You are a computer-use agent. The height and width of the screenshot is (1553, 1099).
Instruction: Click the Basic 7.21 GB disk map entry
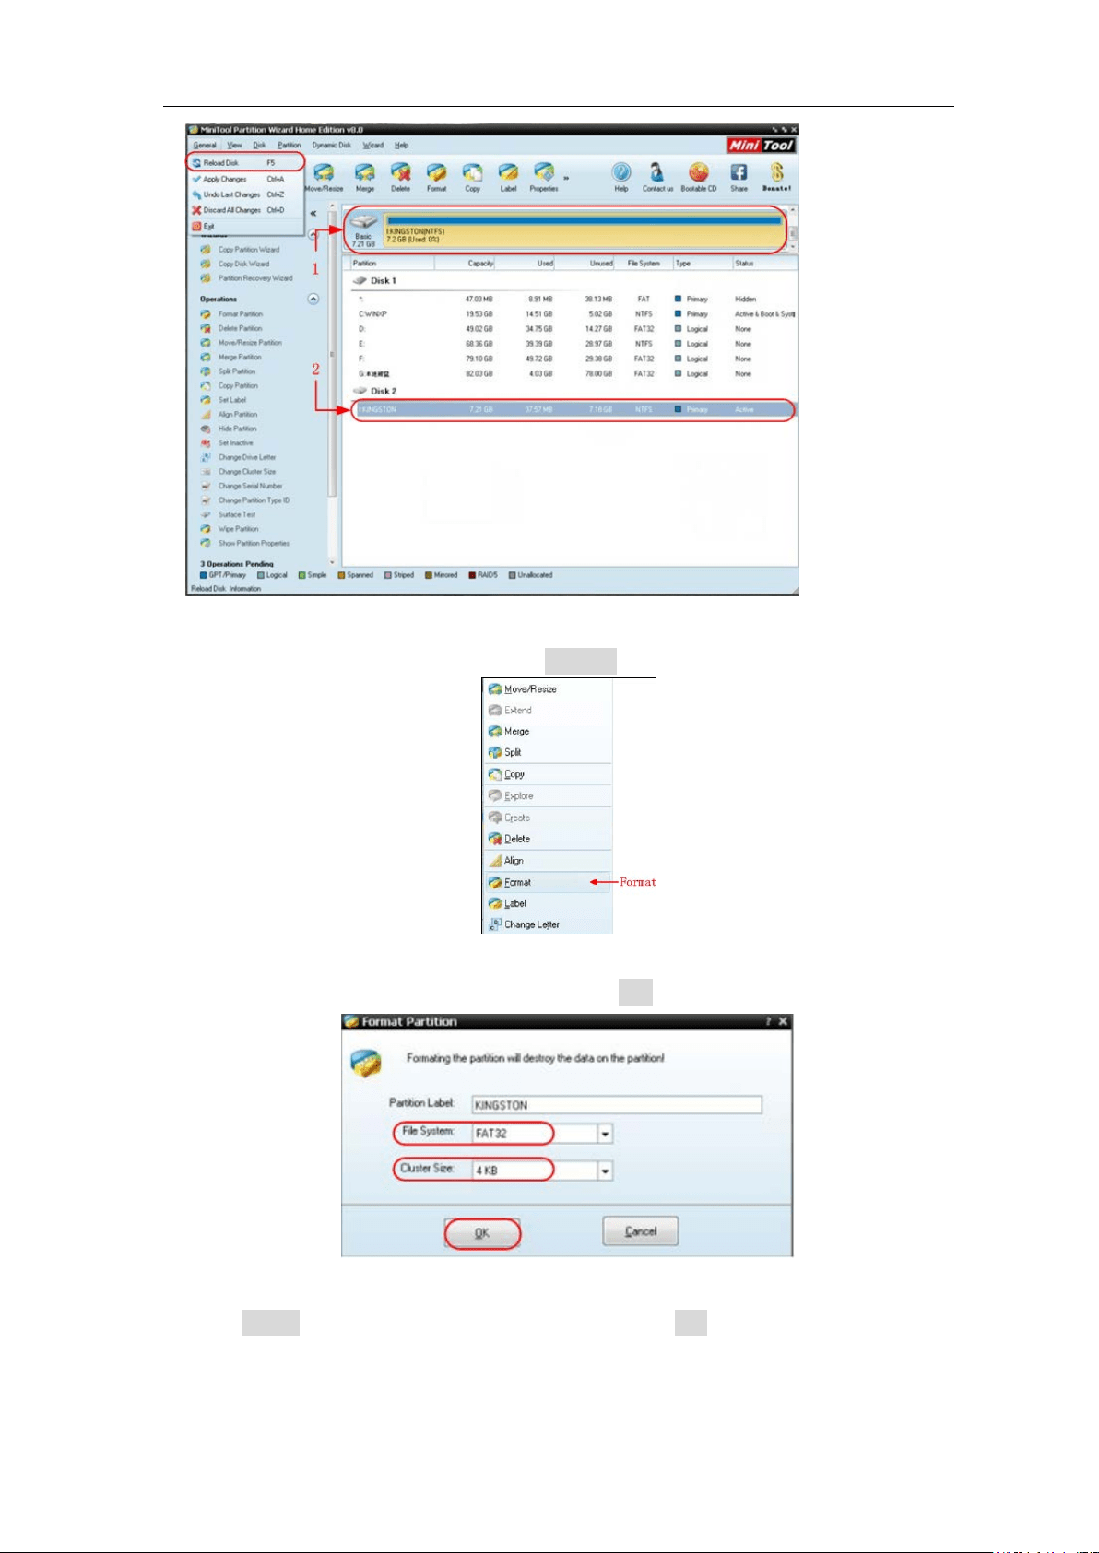tap(363, 229)
